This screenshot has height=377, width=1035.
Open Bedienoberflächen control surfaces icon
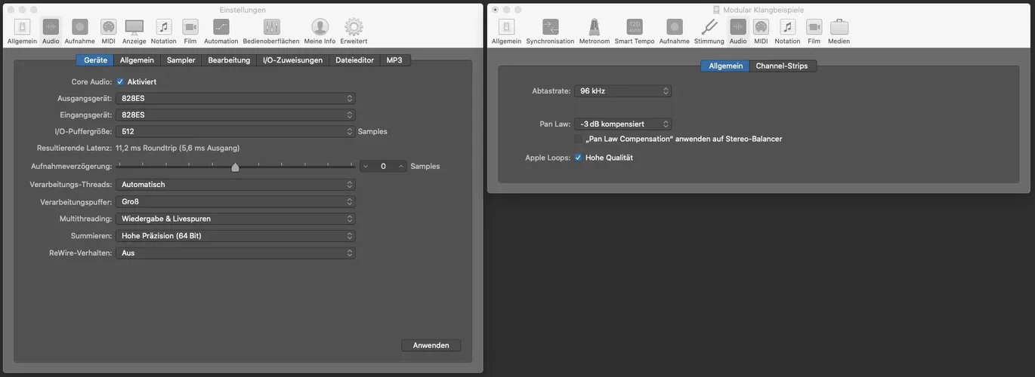coord(271,32)
